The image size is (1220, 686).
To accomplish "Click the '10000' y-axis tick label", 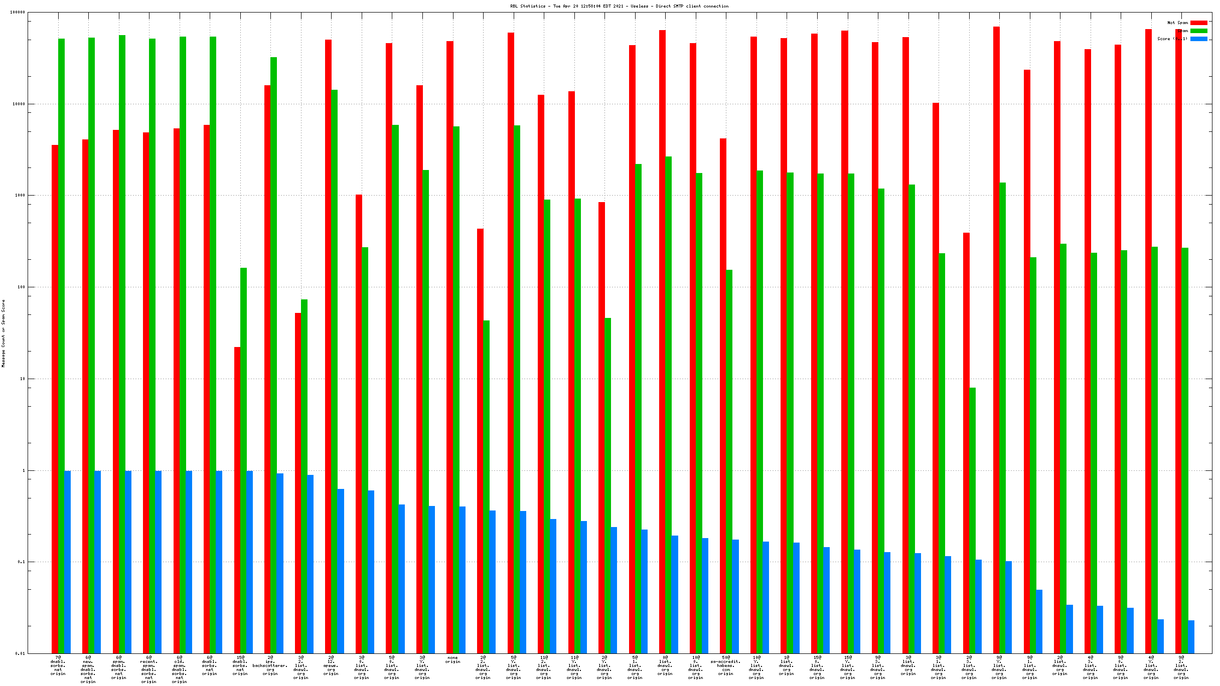I will pyautogui.click(x=19, y=104).
